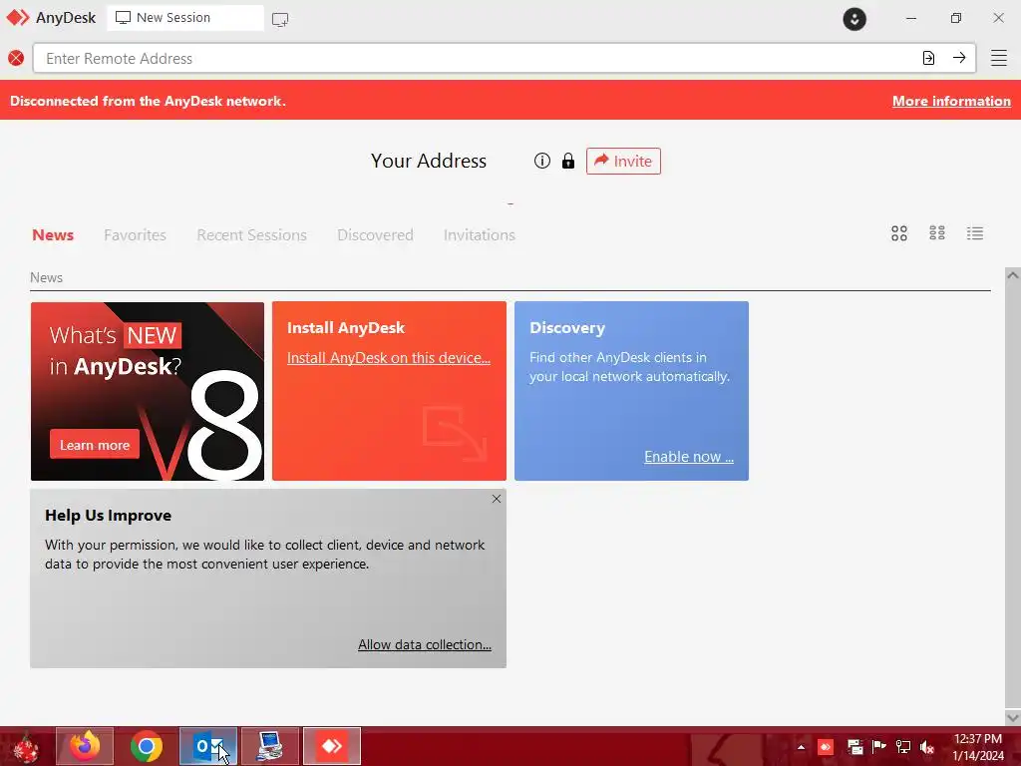Click the taskbar clock showing 12:37 PM
1021x766 pixels.
[x=978, y=747]
